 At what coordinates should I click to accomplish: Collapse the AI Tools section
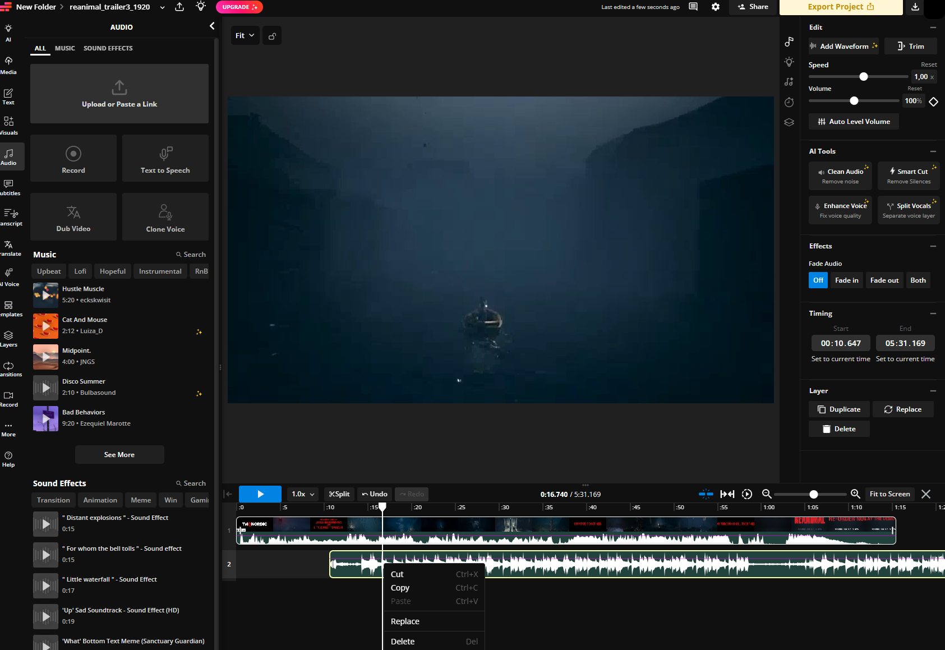tap(933, 151)
